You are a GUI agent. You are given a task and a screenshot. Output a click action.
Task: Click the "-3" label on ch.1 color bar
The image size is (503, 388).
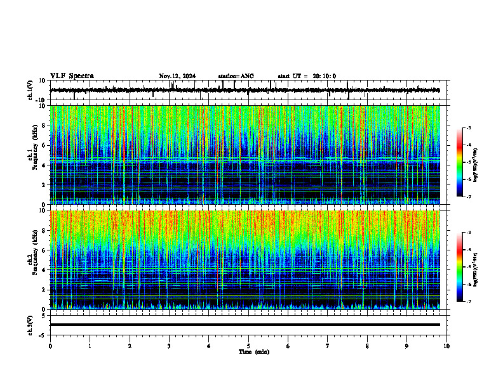[469, 127]
